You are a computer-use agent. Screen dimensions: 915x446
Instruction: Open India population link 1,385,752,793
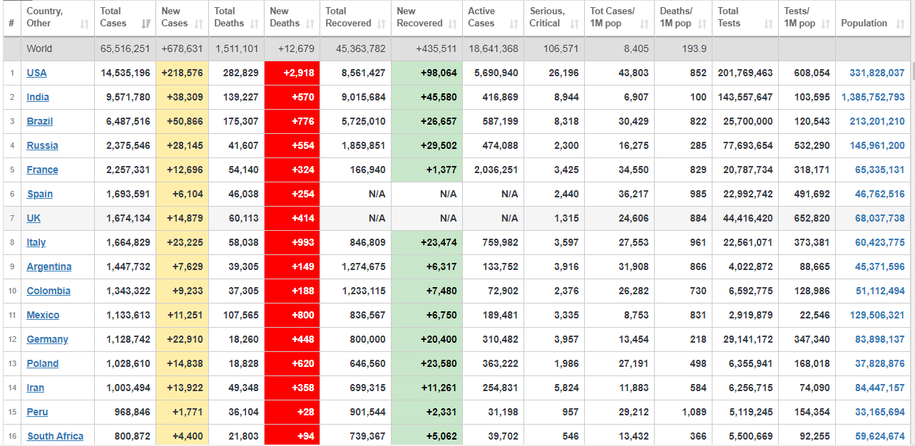(873, 97)
